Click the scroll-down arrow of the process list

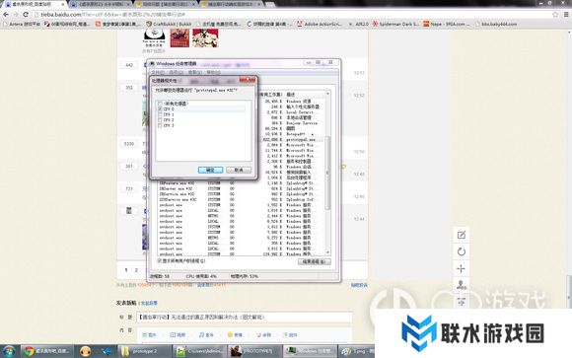coord(327,252)
